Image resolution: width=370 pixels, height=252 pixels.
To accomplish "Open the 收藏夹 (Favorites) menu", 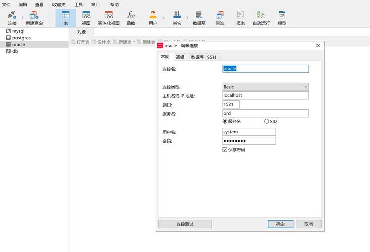I will click(x=59, y=4).
